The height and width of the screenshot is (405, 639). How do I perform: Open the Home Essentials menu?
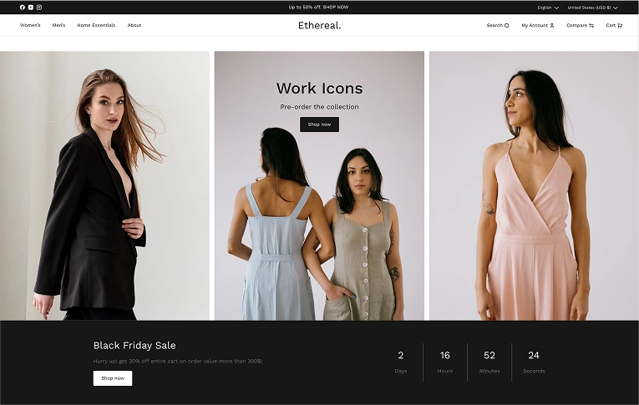[96, 25]
